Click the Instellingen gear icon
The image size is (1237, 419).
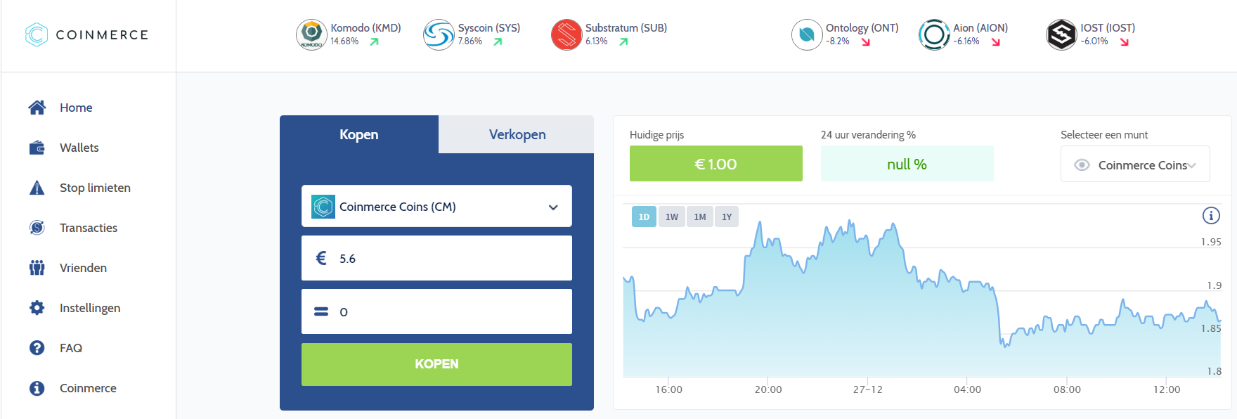(37, 308)
